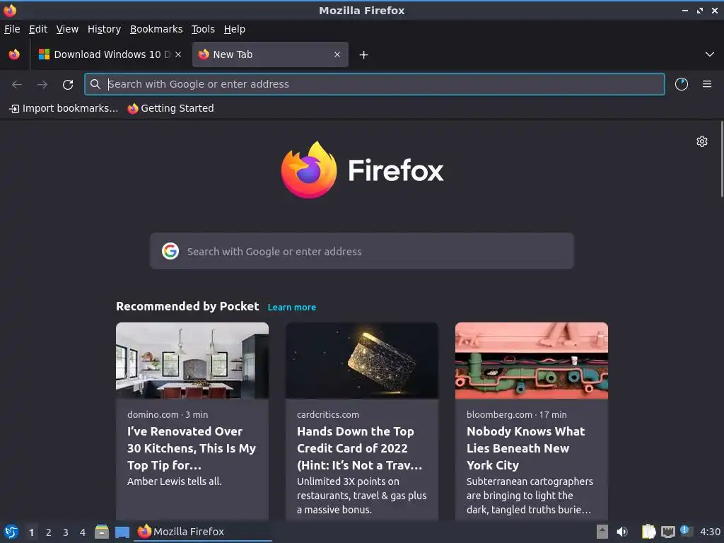Viewport: 724px width, 543px height.
Task: Switch to Download Windows 10 tab
Action: pyautogui.click(x=110, y=54)
